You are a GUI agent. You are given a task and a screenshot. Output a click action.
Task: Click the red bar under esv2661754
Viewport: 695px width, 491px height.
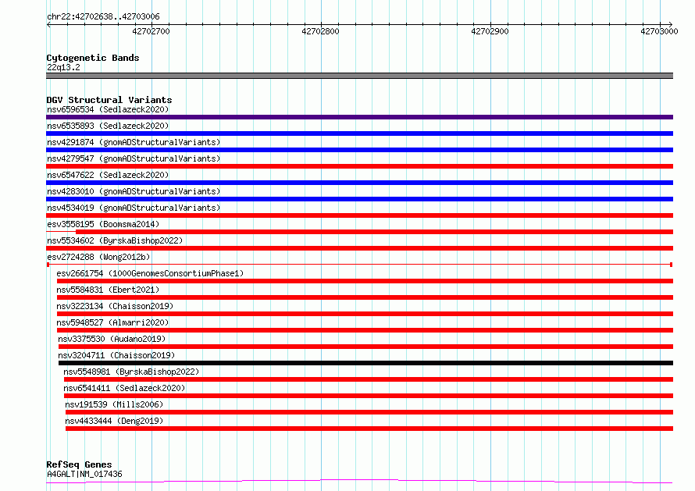click(365, 281)
